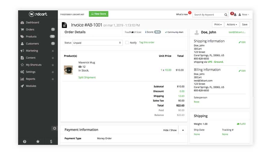Open the notifications bell icon
This screenshot has height=155, width=271.
(235, 15)
